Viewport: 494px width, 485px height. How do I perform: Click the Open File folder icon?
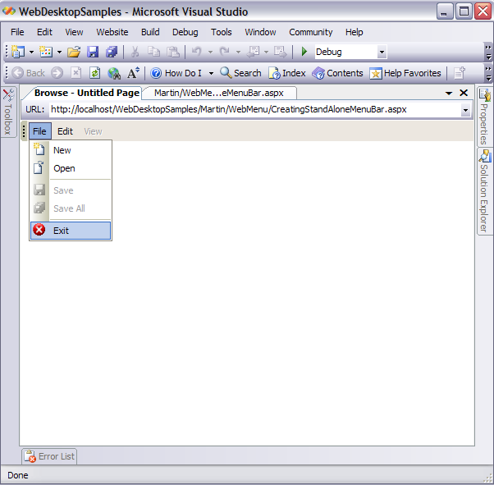[74, 53]
